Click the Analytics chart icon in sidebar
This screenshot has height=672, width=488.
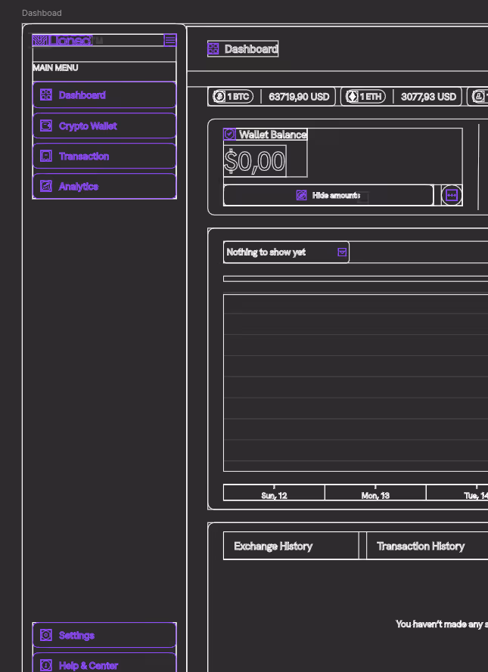[x=46, y=186]
